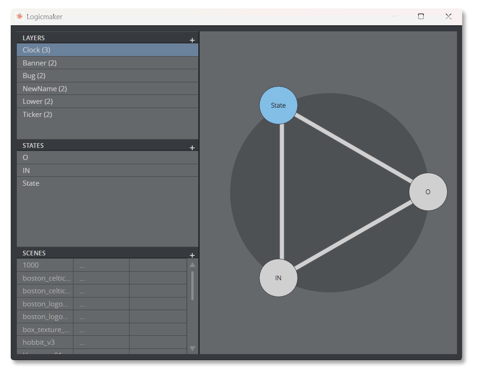The image size is (478, 370).
Task: Click the Logicmaker app icon in title bar
Action: (19, 16)
